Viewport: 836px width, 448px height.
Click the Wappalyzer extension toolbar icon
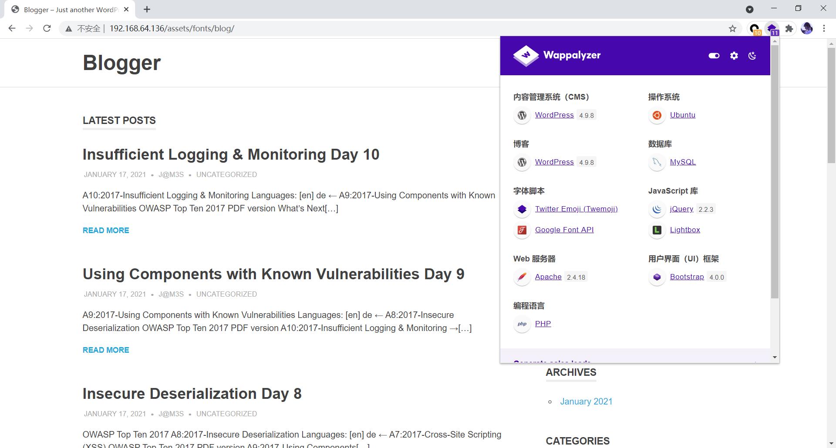(x=772, y=29)
